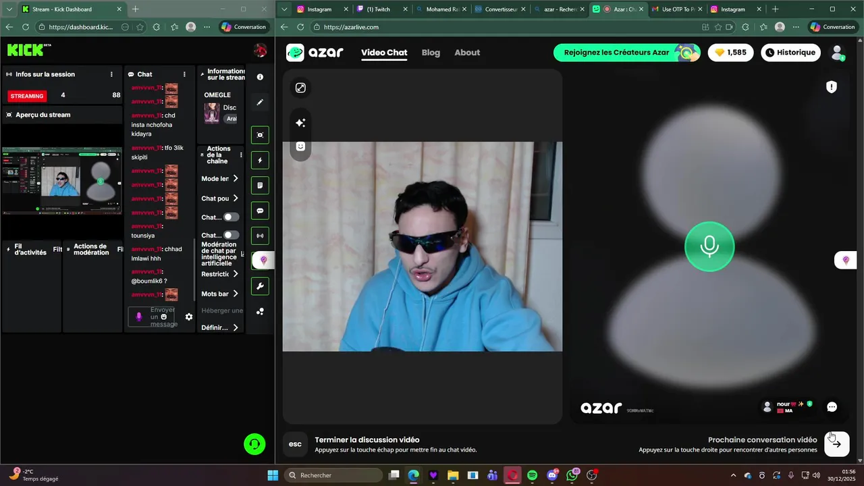Image resolution: width=864 pixels, height=486 pixels.
Task: Click the green headset support button
Action: click(x=254, y=443)
